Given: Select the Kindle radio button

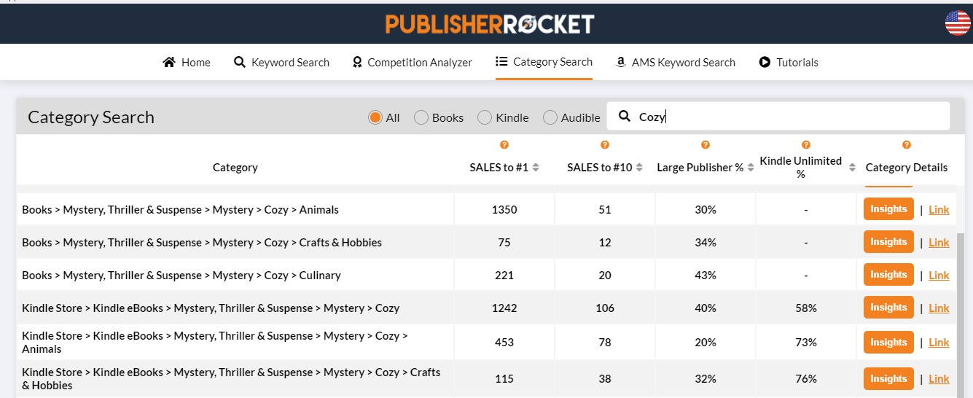Looking at the screenshot, I should [485, 117].
